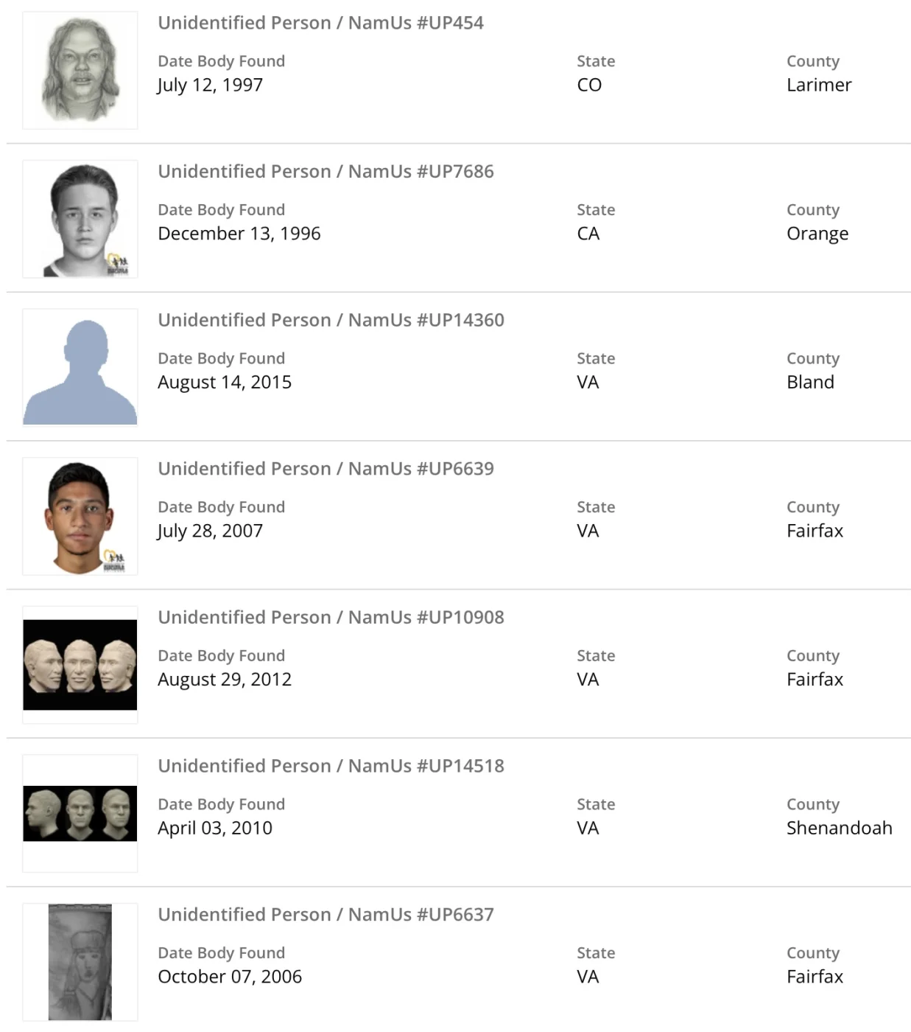
Task: Select the Larimer county value
Action: pyautogui.click(x=818, y=86)
